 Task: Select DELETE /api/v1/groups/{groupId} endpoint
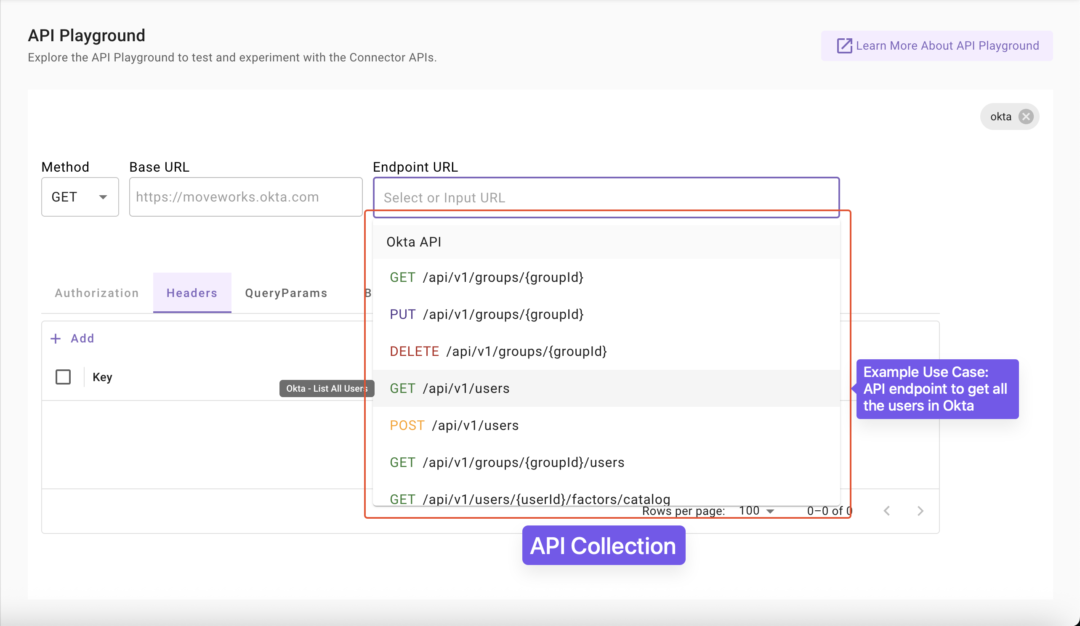coord(606,351)
